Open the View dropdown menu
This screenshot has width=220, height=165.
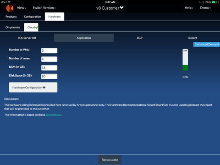22,8
